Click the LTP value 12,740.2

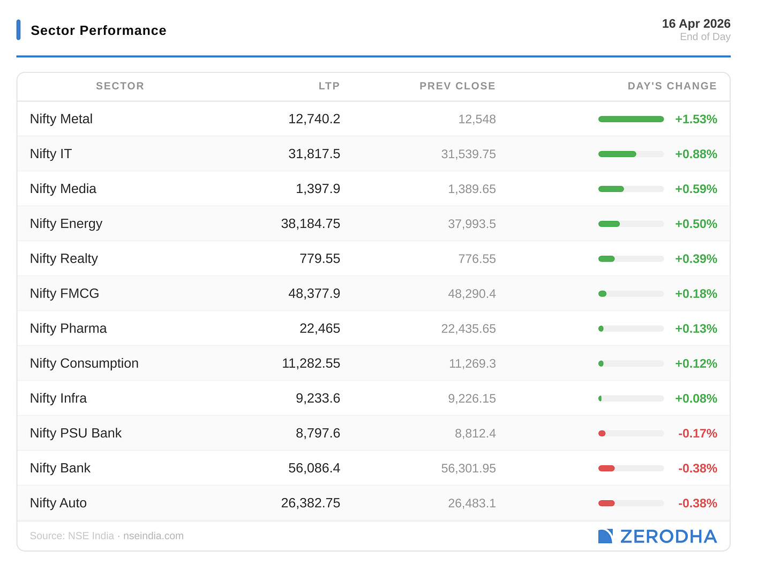314,119
